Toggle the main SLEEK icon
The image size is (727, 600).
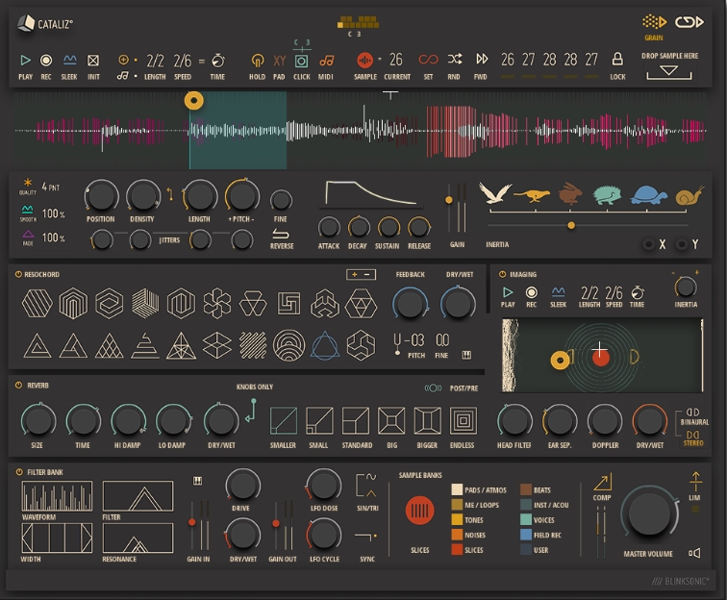point(69,60)
